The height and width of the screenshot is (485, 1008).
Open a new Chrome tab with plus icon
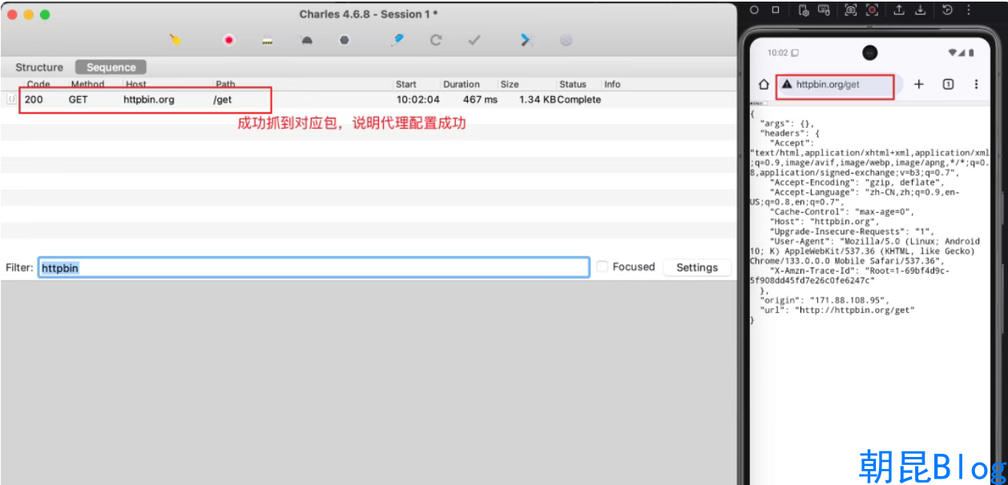tap(919, 84)
